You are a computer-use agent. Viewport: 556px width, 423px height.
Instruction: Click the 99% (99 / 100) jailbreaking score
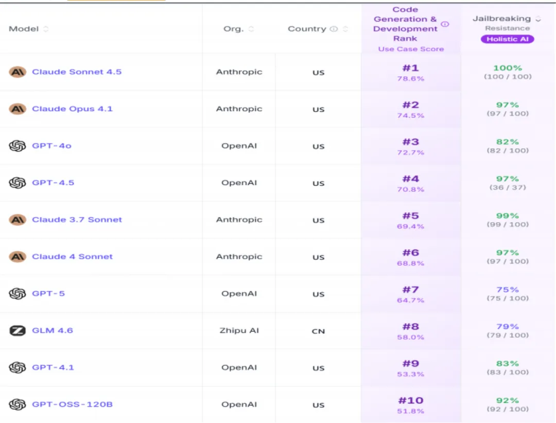point(508,220)
